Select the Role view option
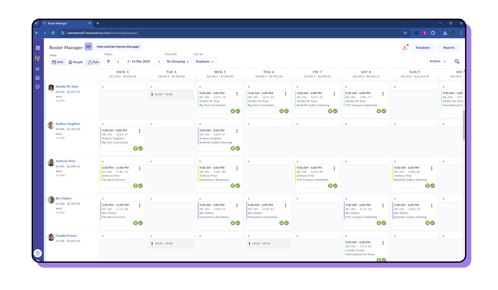The width and height of the screenshot is (498, 290). point(93,62)
